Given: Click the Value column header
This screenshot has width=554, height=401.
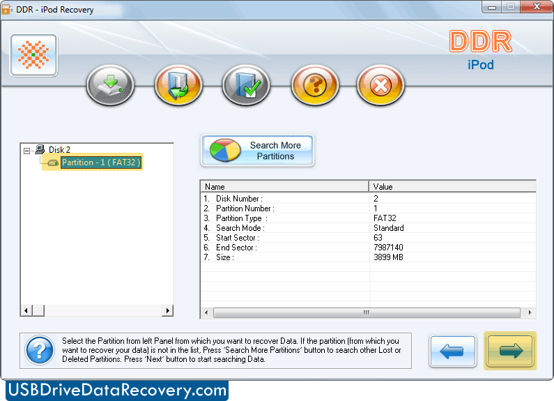Looking at the screenshot, I should tap(452, 186).
